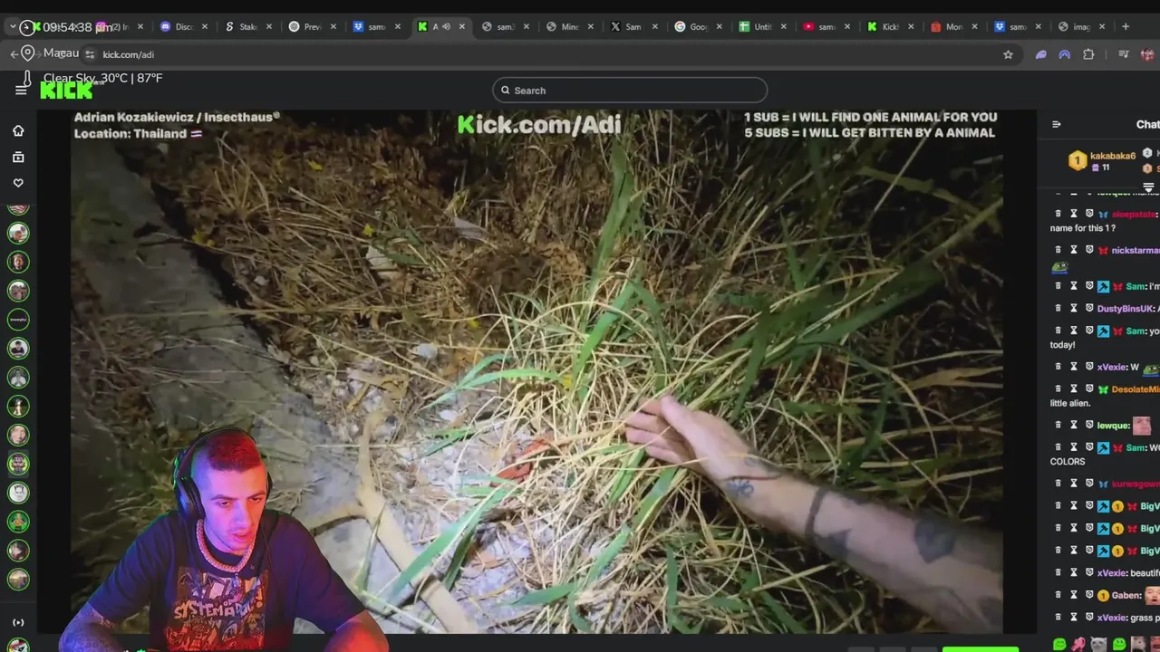Switch to the Discord browser tab
Screen dimensions: 1160x652
coord(184,27)
